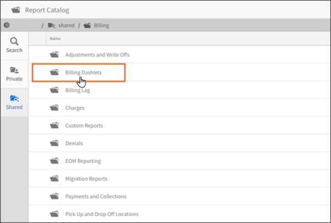Open the EOM Reporting folder
This screenshot has width=331, height=223.
[x=83, y=161]
